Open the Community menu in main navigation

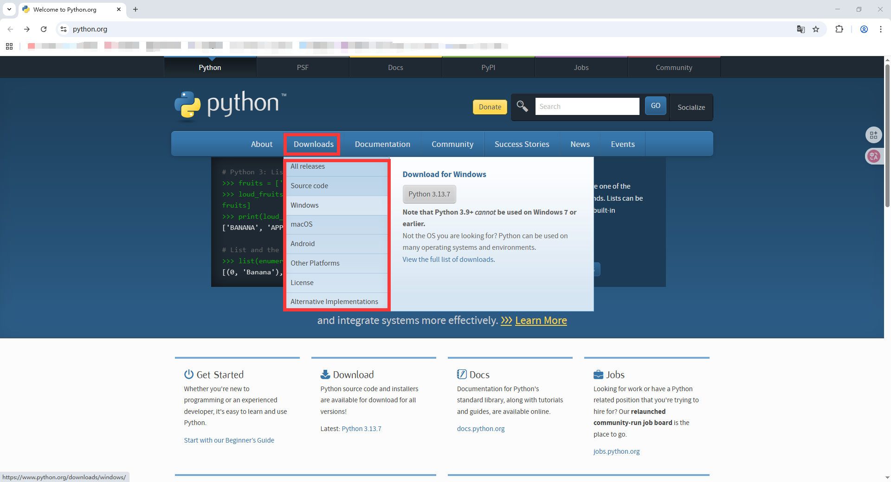click(452, 144)
